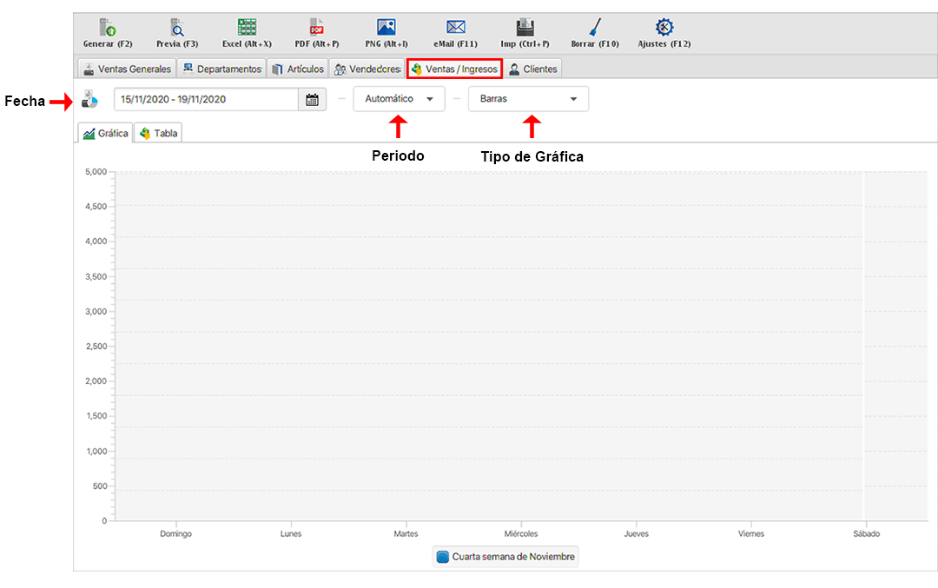This screenshot has height=588, width=938.
Task: Open the Previa (F3) preview icon
Action: click(x=177, y=28)
